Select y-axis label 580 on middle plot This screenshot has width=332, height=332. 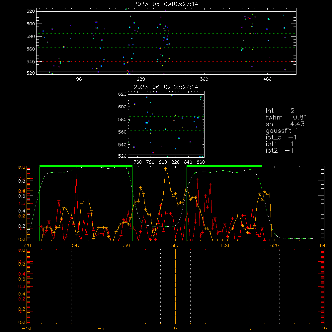point(122,120)
